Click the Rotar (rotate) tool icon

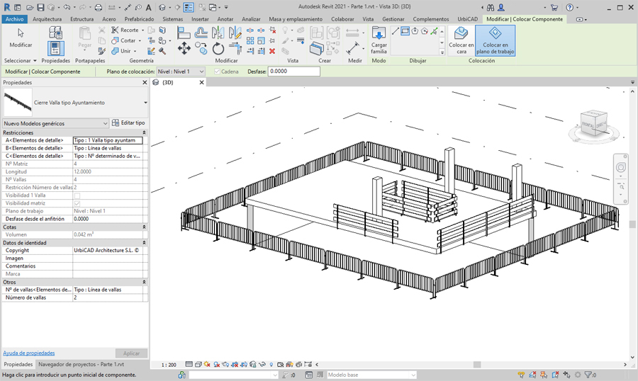tap(218, 48)
